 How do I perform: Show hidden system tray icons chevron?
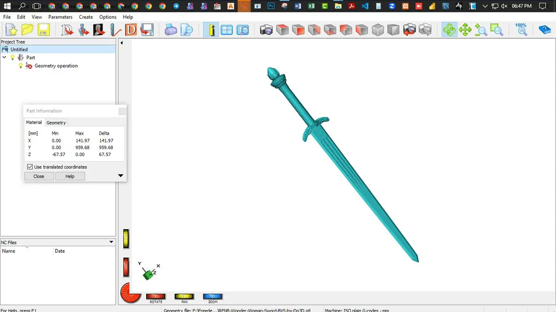(x=485, y=6)
